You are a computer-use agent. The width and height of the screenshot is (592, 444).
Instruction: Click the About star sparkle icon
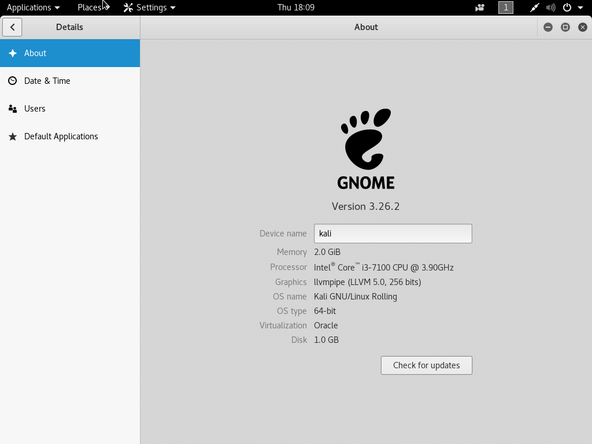[x=13, y=53]
